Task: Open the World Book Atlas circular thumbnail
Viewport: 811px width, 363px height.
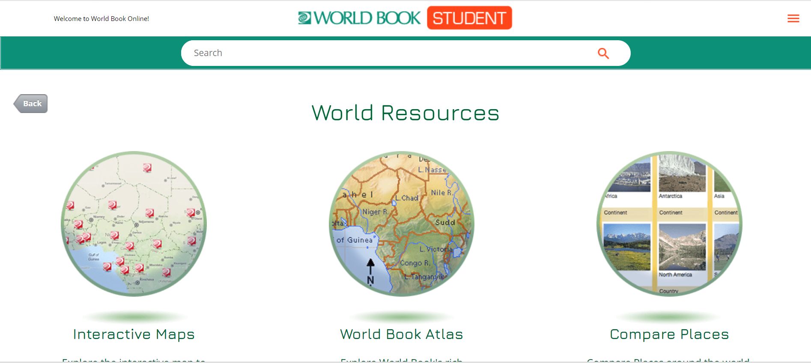Action: (402, 223)
